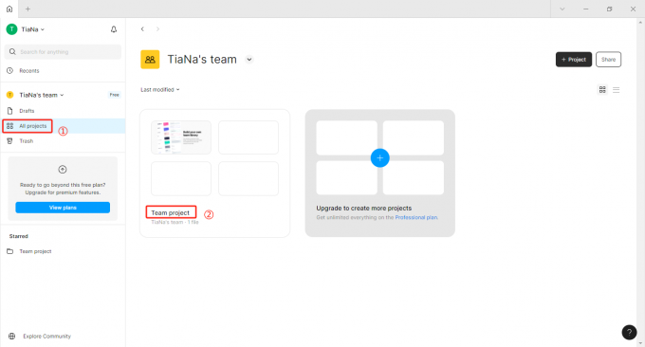Switch to grid view
Screen dimensions: 645x347
click(602, 90)
